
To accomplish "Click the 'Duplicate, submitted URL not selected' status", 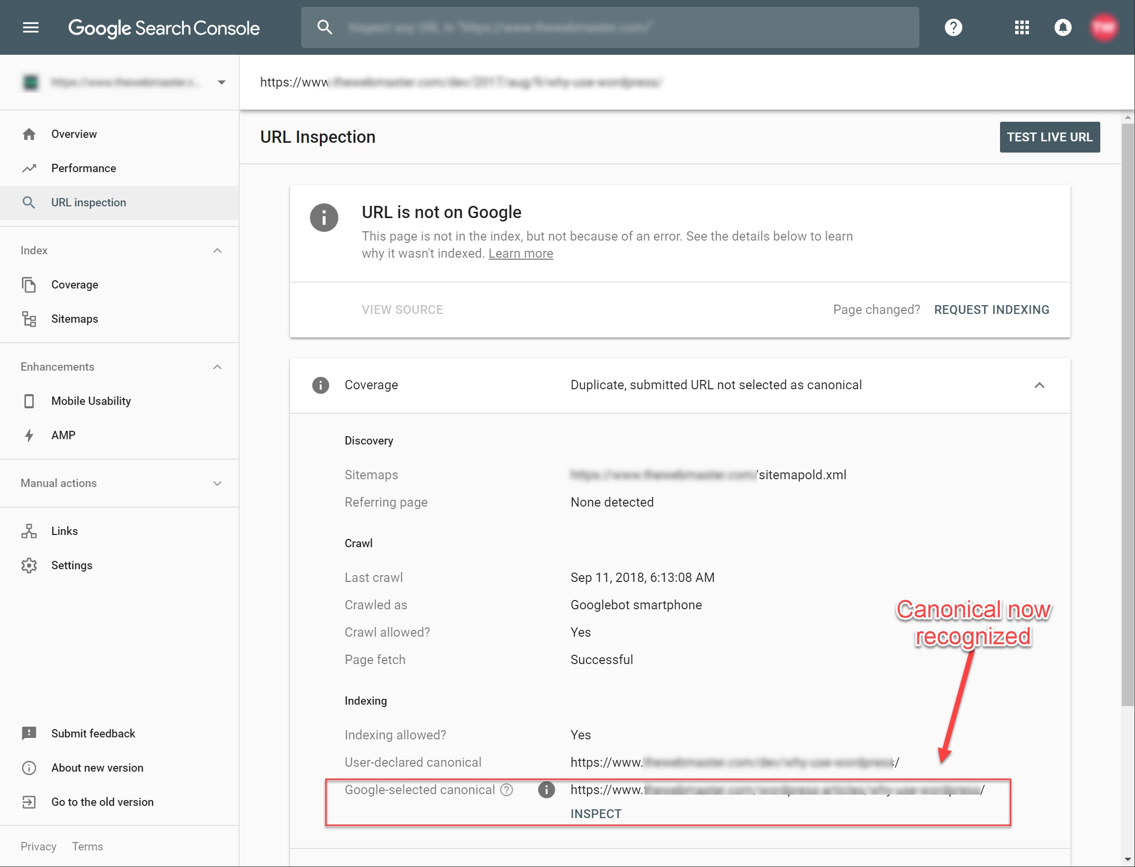I will tap(716, 385).
